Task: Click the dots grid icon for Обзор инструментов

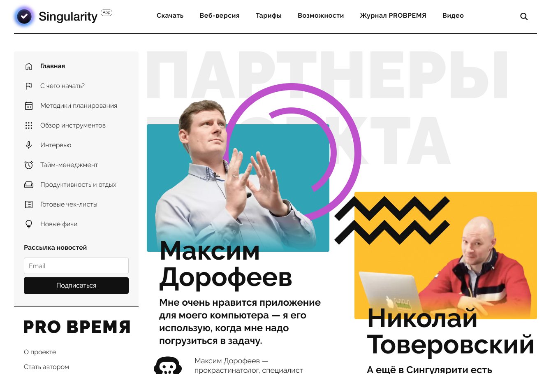Action: 29,125
